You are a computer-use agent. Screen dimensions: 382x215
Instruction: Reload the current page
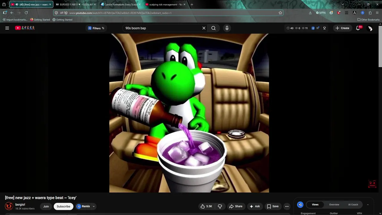pyautogui.click(x=26, y=13)
